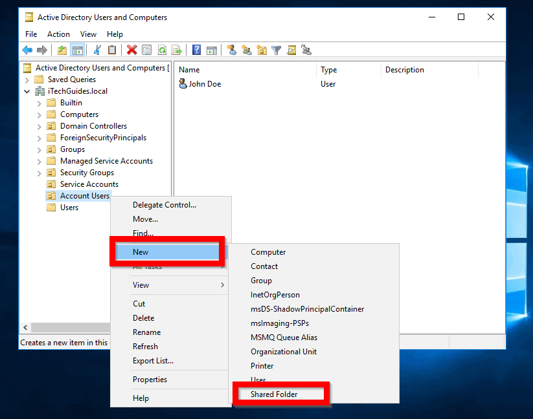Open the View menu in menu bar

[x=88, y=34]
